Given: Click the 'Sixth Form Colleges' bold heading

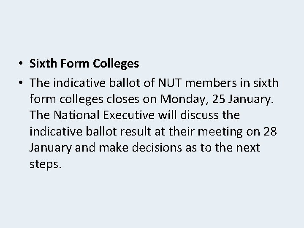Looking at the screenshot, I should click(x=84, y=64).
